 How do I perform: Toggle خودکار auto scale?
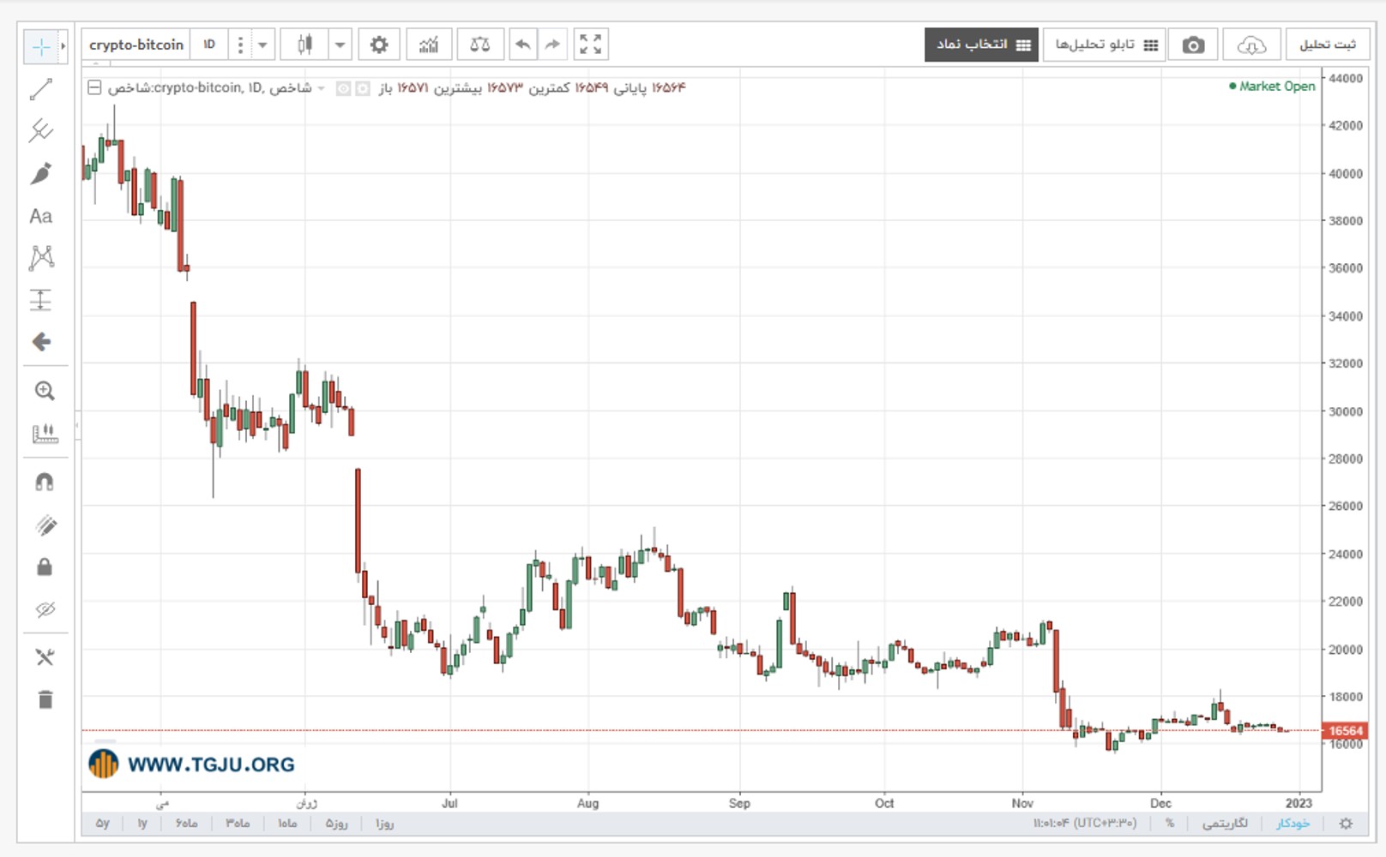point(1293,824)
